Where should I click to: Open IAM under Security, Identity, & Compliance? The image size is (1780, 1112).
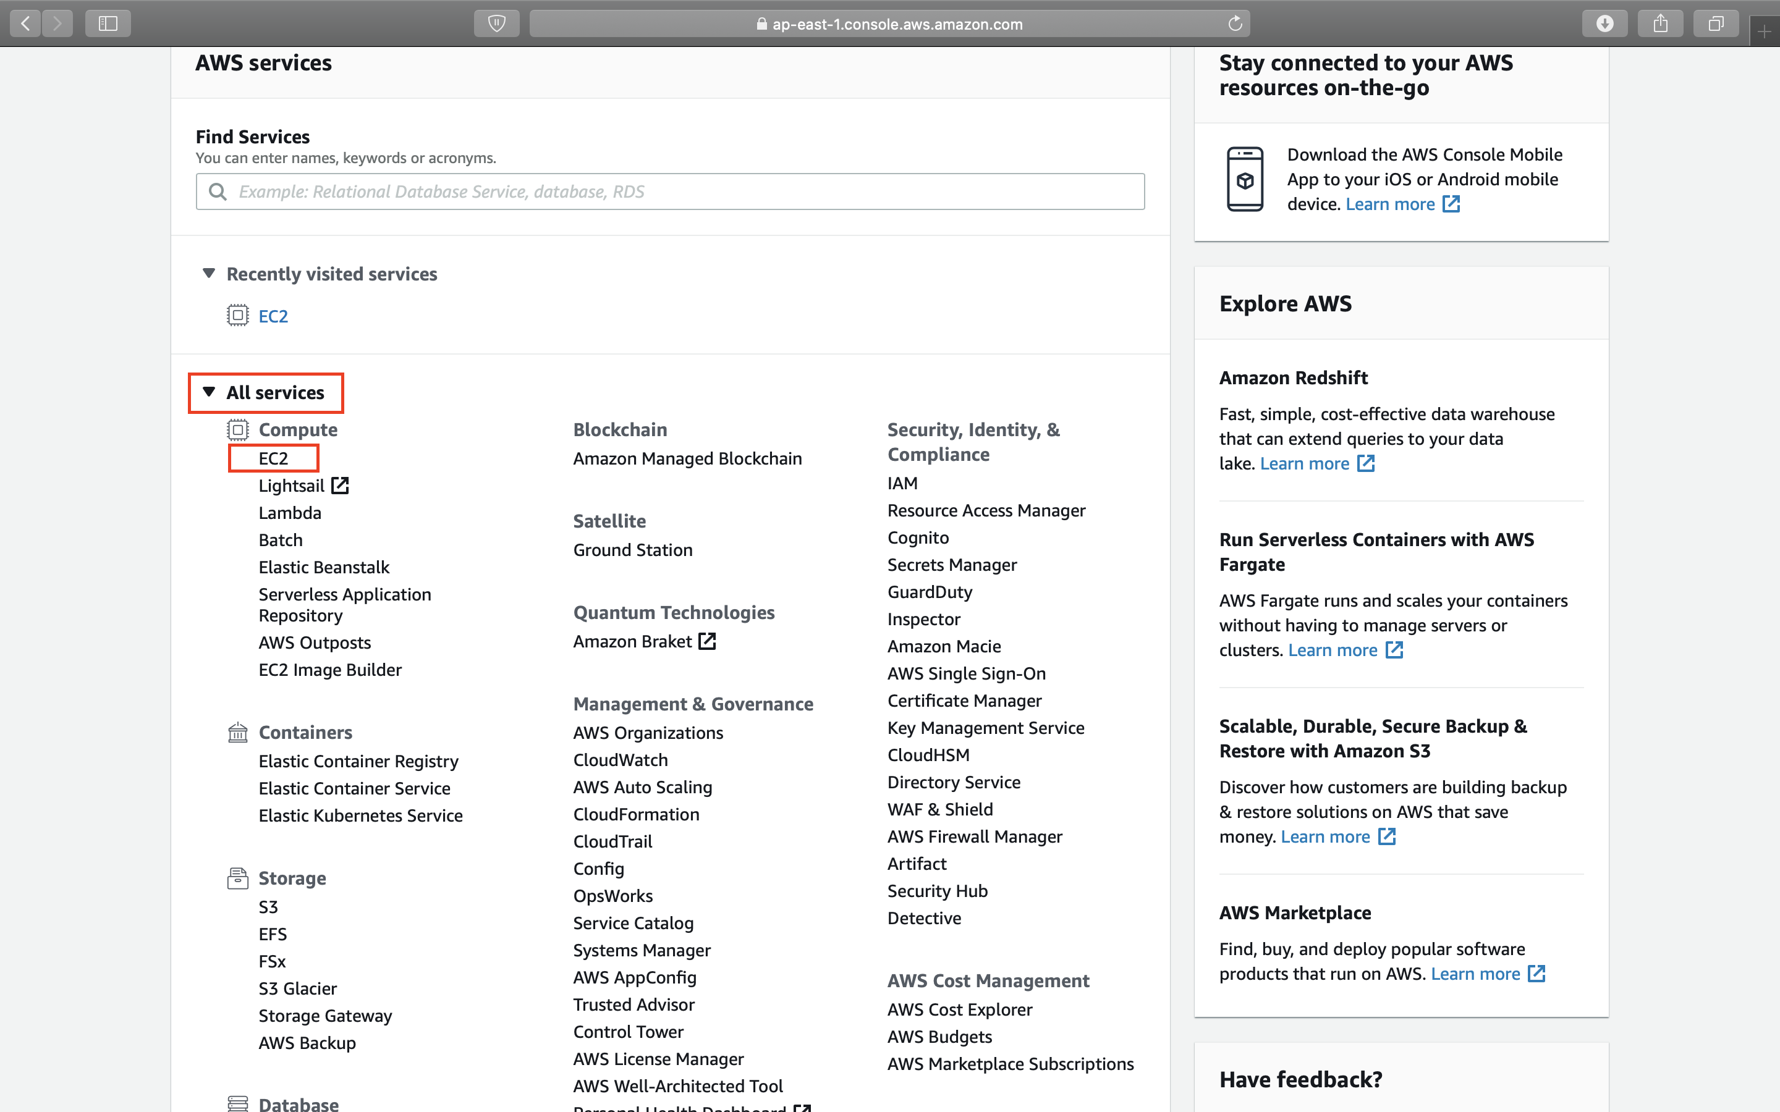coord(902,483)
